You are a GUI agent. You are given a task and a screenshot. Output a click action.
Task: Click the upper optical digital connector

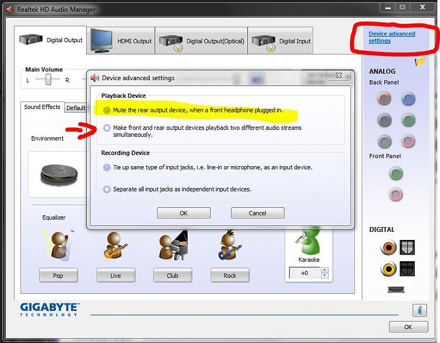[x=407, y=248]
